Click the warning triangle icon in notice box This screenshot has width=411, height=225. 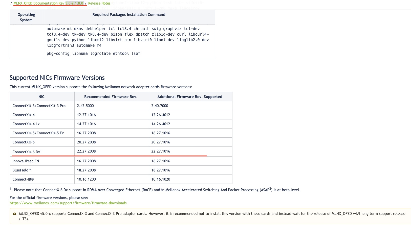[x=15, y=214]
